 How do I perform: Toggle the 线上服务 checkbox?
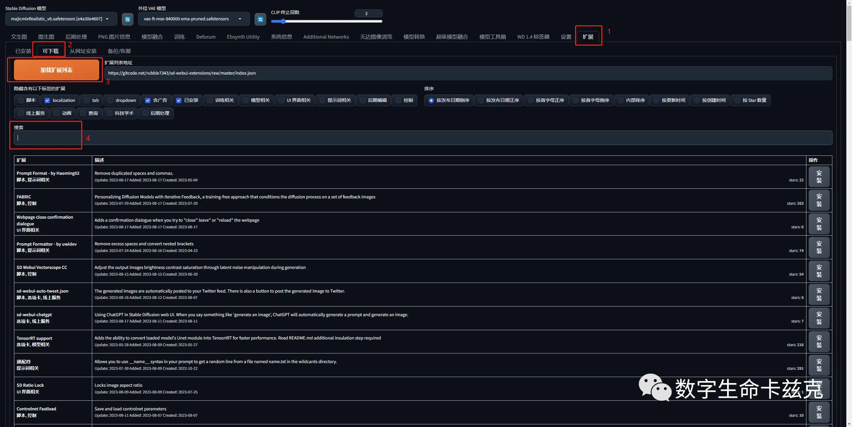click(21, 113)
